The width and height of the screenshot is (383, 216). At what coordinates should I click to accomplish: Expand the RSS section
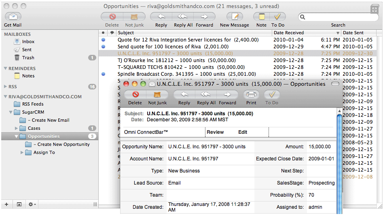pos(5,87)
